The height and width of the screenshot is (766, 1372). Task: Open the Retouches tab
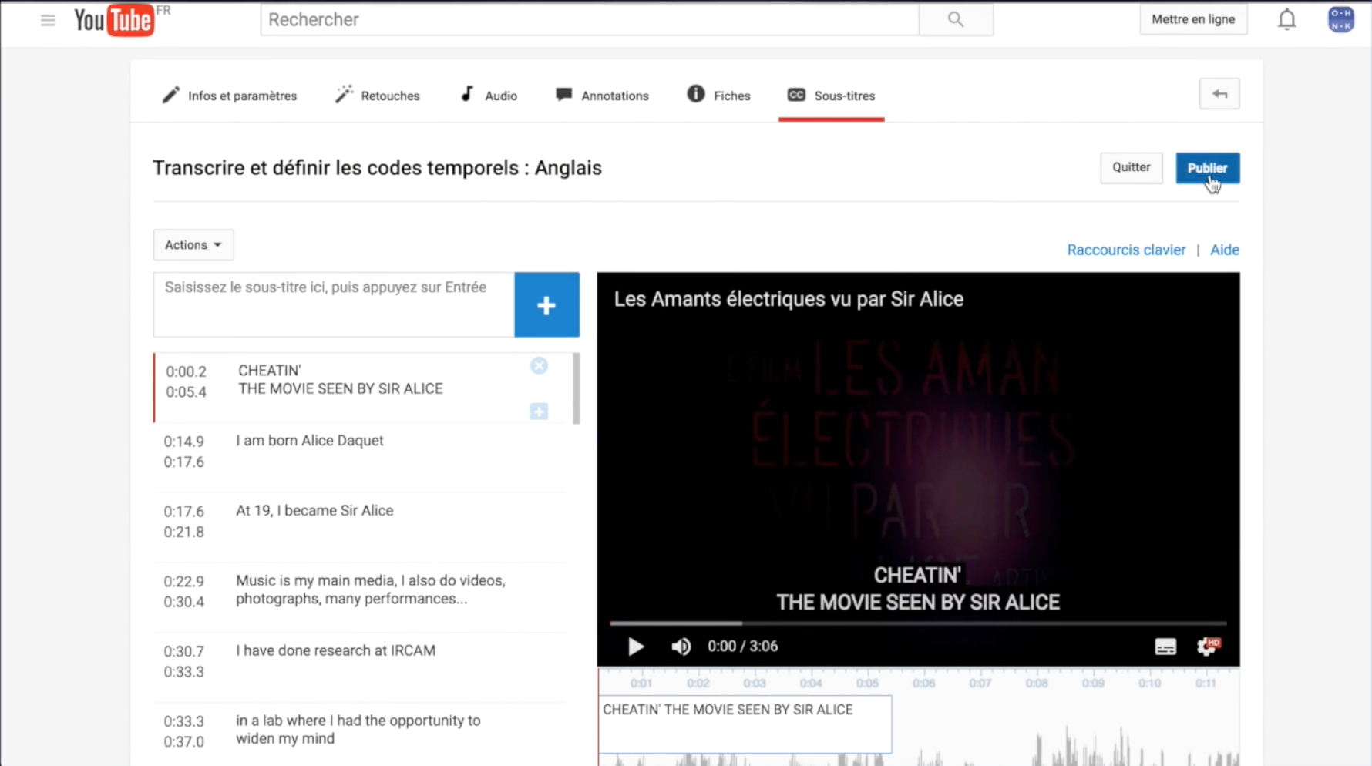(378, 96)
